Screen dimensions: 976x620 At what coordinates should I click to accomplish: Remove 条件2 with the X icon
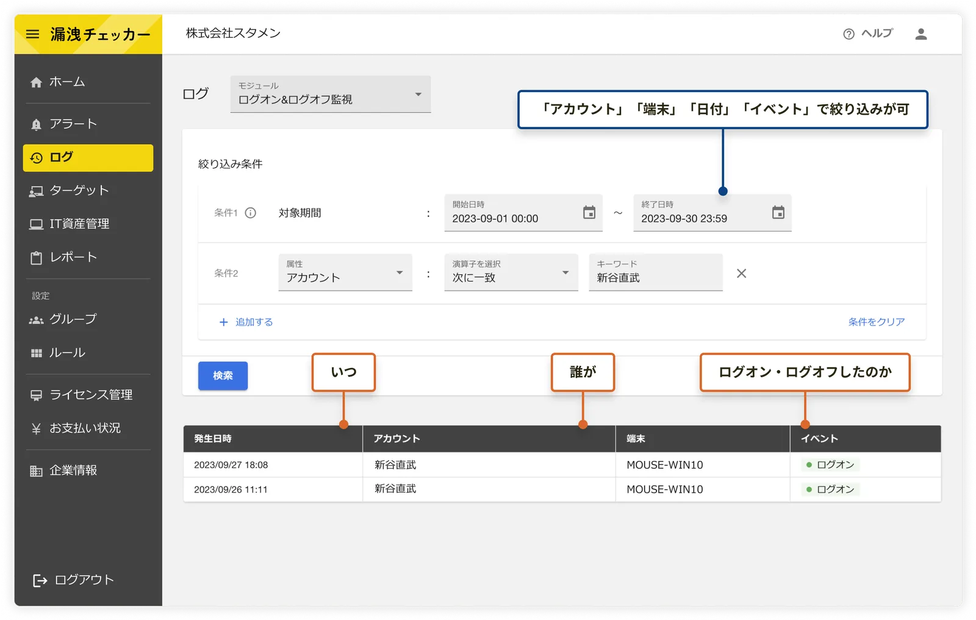[x=742, y=273]
